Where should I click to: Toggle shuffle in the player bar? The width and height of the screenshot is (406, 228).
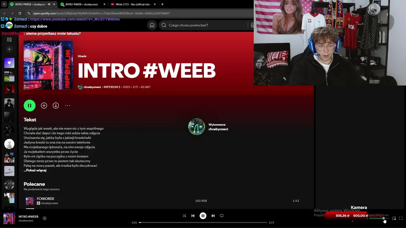pos(184,216)
